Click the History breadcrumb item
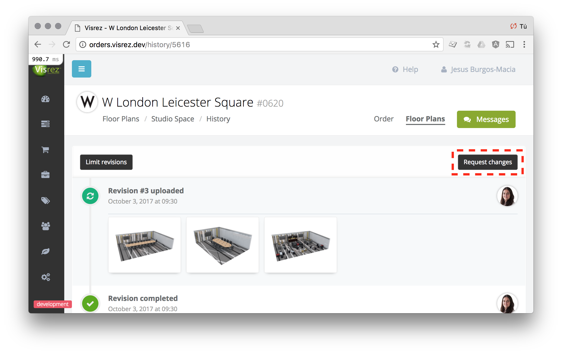The image size is (562, 354). 218,119
